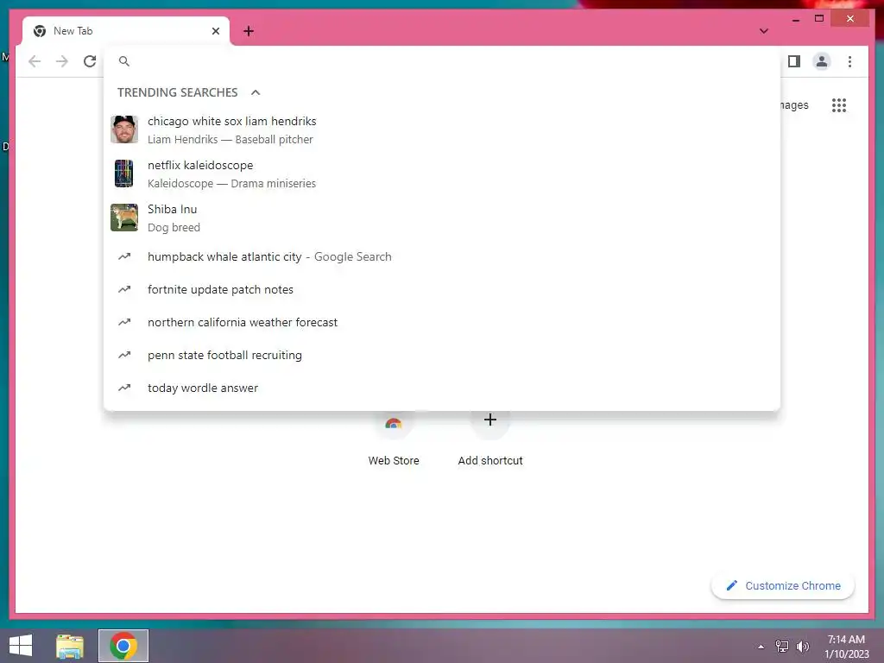Open the Images link
Image resolution: width=884 pixels, height=663 pixels.
(x=795, y=104)
